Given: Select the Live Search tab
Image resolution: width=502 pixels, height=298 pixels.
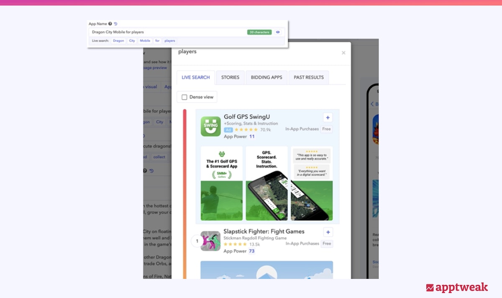Looking at the screenshot, I should pyautogui.click(x=195, y=78).
